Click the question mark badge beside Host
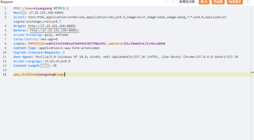 click(23, 13)
